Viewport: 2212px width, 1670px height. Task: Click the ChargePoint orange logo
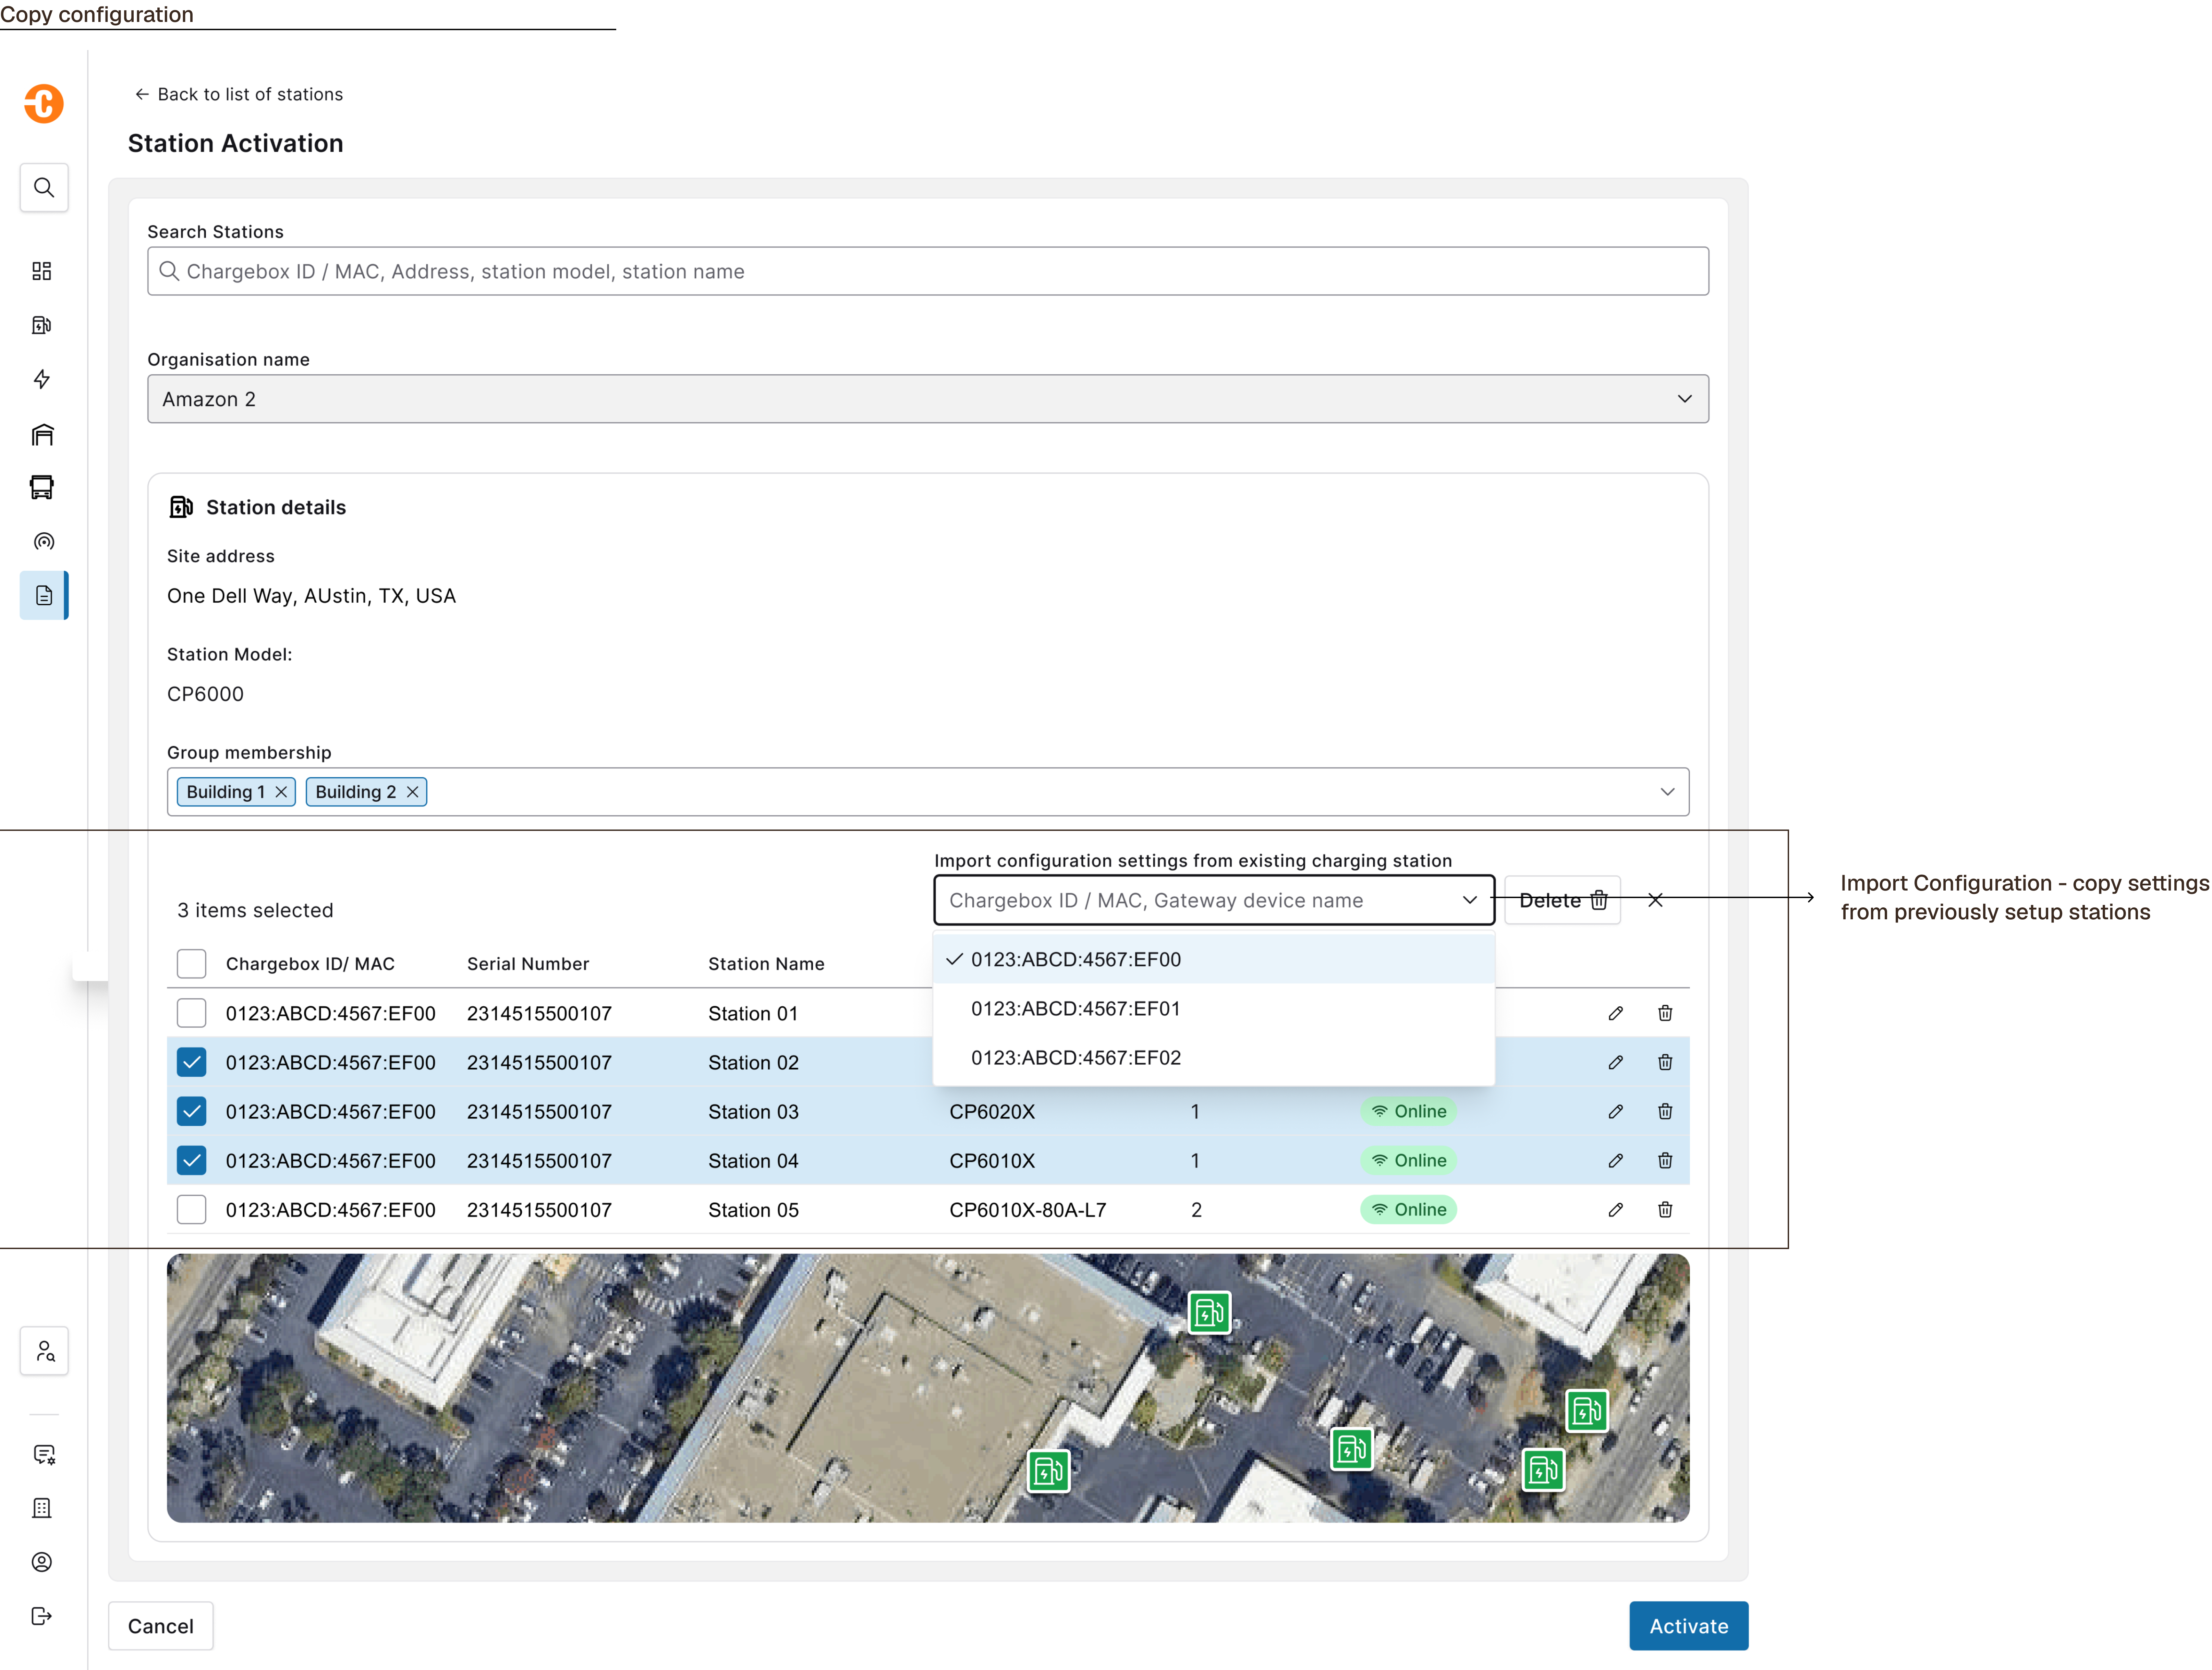coord(44,104)
